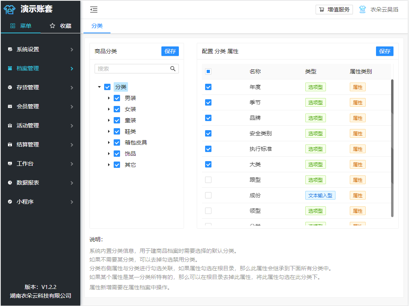Expand the 鞋类 tree node
The height and width of the screenshot is (306, 409).
tap(109, 131)
